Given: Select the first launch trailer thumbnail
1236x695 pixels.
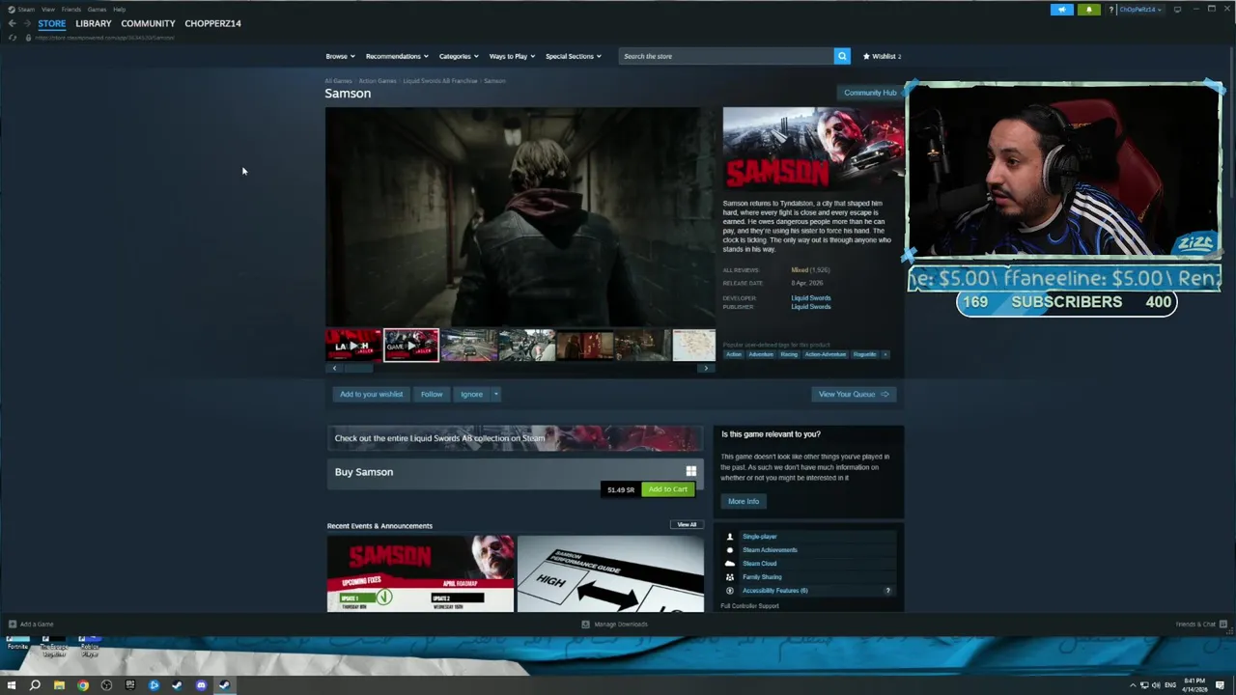Looking at the screenshot, I should 353,345.
